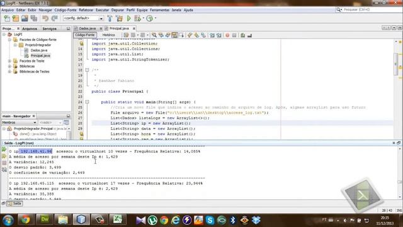Open Dropbox icon on taskbar
Image resolution: width=403 pixels, height=227 pixels.
(256, 220)
